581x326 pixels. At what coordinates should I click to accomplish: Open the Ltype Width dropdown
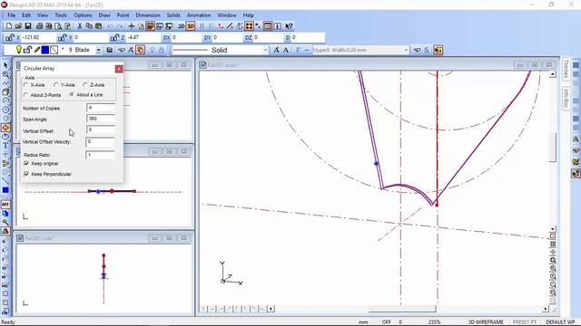coord(406,50)
